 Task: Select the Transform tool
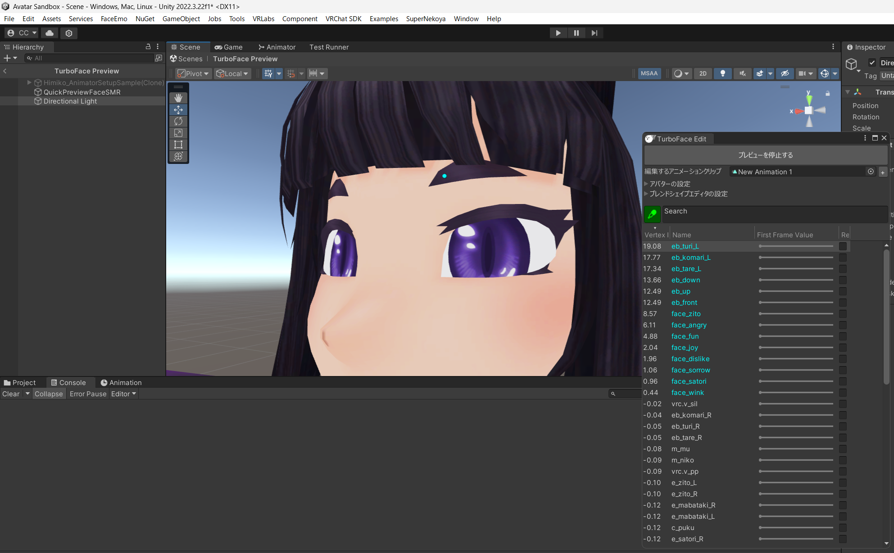tap(178, 156)
